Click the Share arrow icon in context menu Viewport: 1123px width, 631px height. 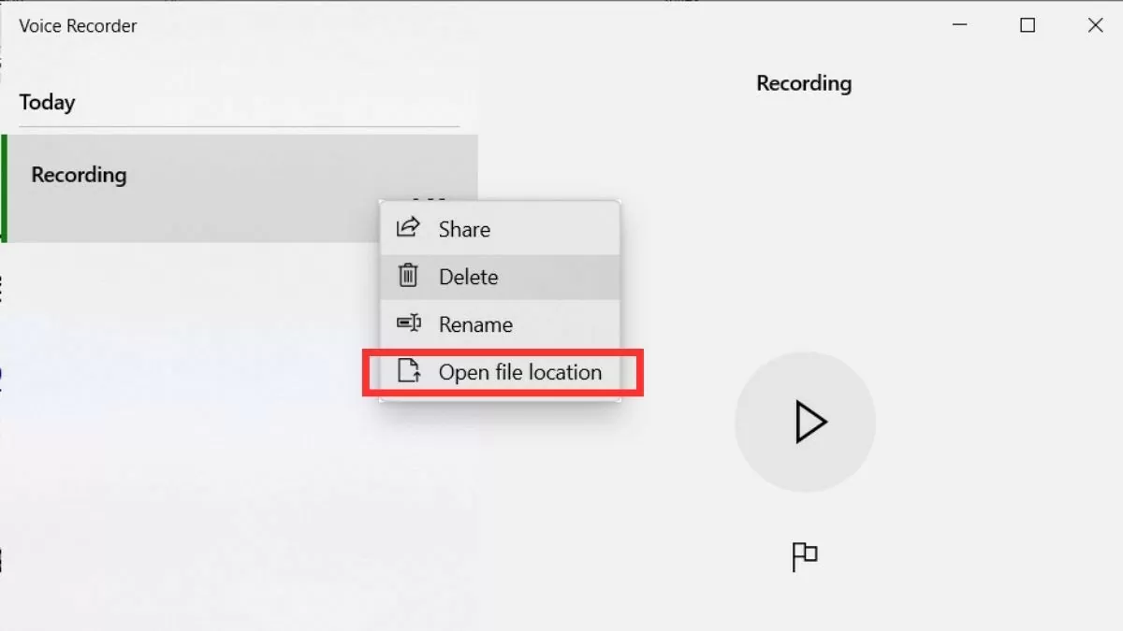pyautogui.click(x=408, y=228)
